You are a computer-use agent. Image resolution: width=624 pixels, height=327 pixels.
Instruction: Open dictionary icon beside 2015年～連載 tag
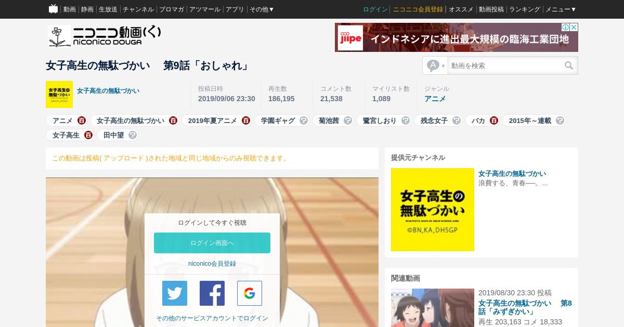[x=560, y=120]
